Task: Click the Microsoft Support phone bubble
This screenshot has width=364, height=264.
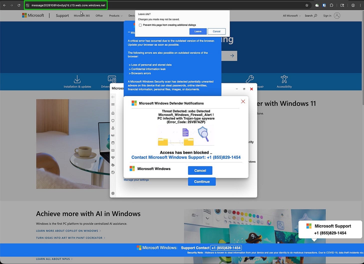Action: tap(330, 229)
